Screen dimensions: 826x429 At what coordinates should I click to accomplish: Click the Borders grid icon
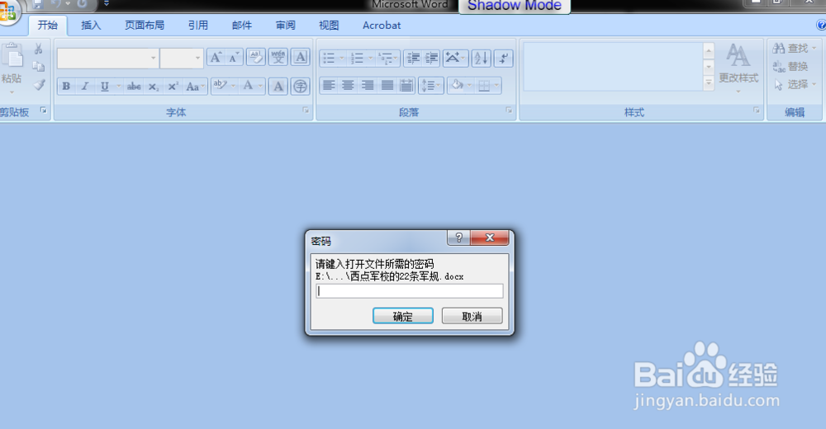coord(485,85)
